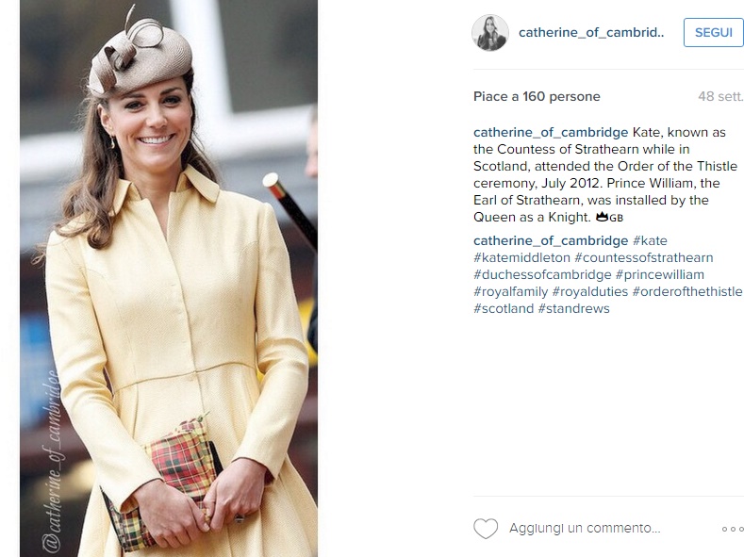
Task: Open the #countessofstrathearn hashtag
Action: (643, 257)
